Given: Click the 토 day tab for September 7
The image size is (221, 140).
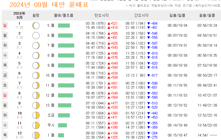Looking at the screenshot, I should [x=5, y=85].
